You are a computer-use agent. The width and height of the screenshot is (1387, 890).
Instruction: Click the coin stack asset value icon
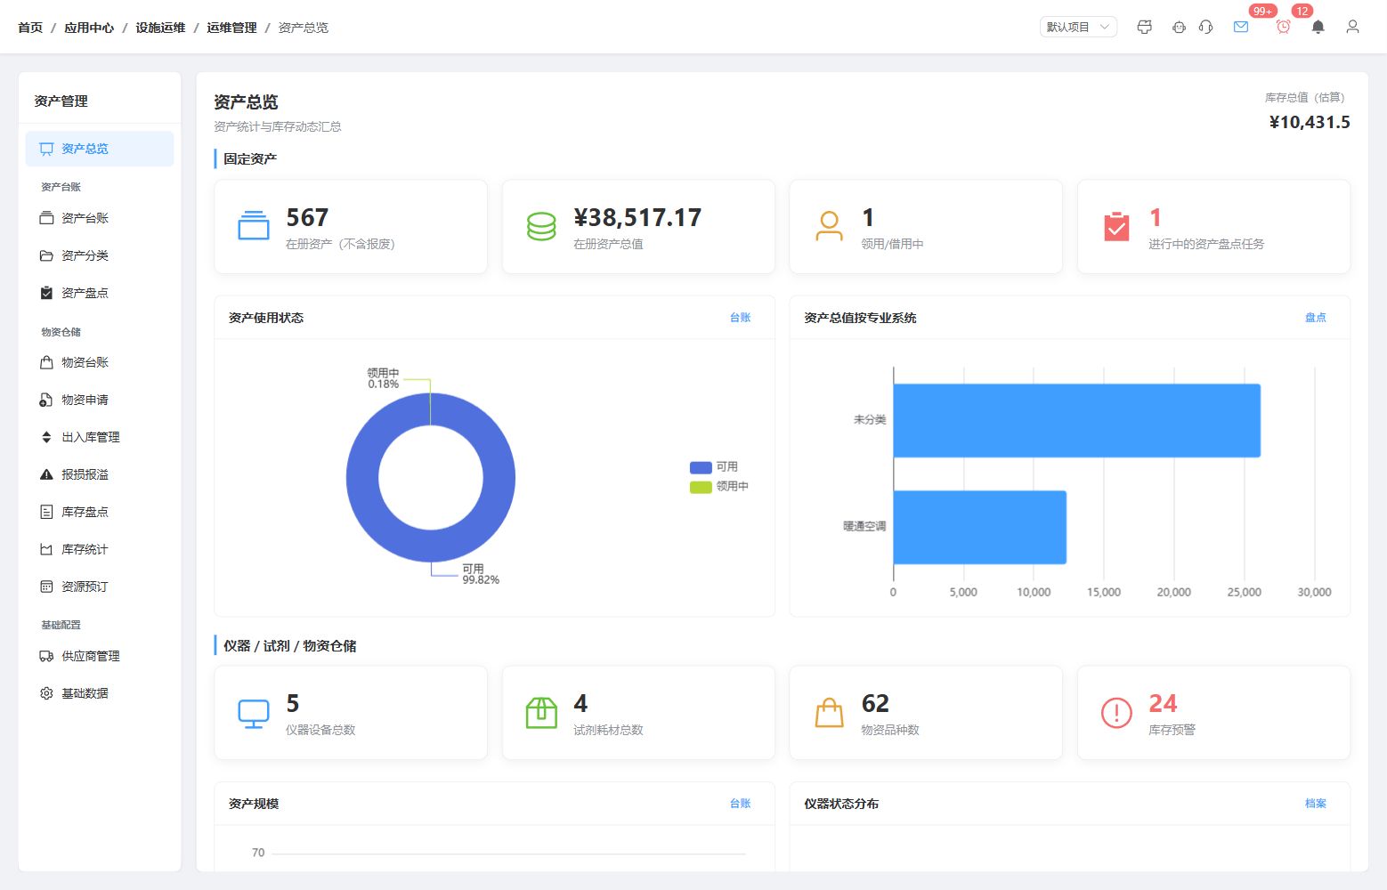click(541, 226)
